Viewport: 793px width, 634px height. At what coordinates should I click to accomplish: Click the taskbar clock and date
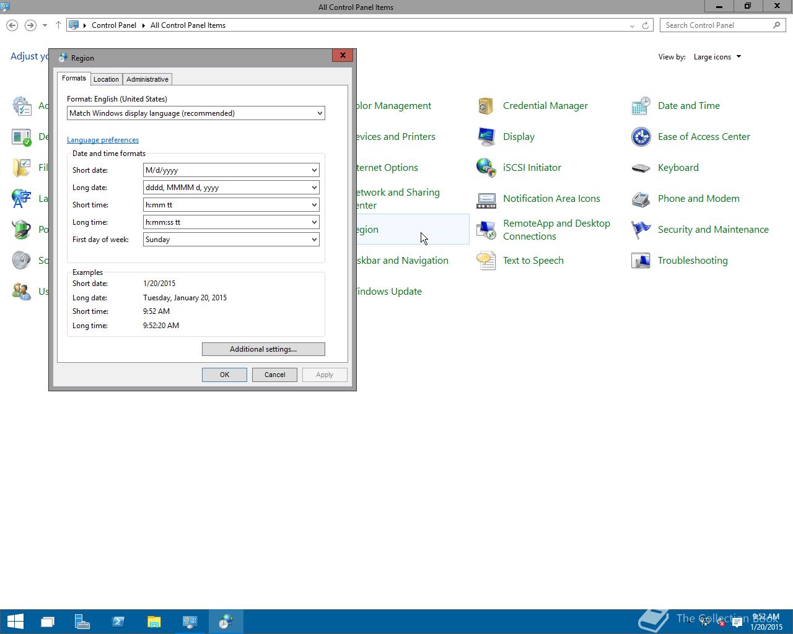click(766, 622)
